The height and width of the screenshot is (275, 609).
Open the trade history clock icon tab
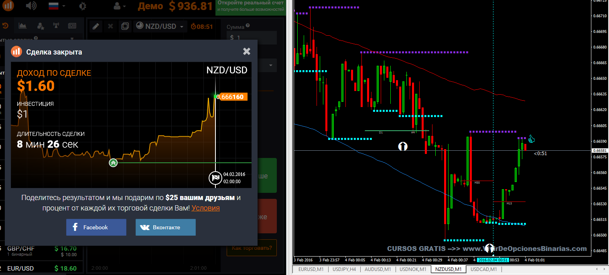pos(5,26)
